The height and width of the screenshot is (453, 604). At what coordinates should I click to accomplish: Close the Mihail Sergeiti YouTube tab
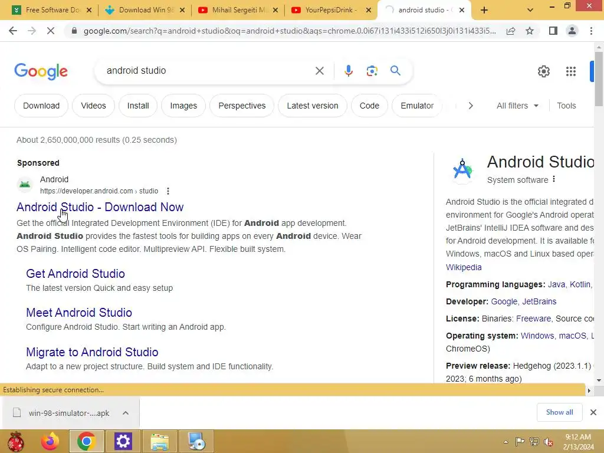275,11
